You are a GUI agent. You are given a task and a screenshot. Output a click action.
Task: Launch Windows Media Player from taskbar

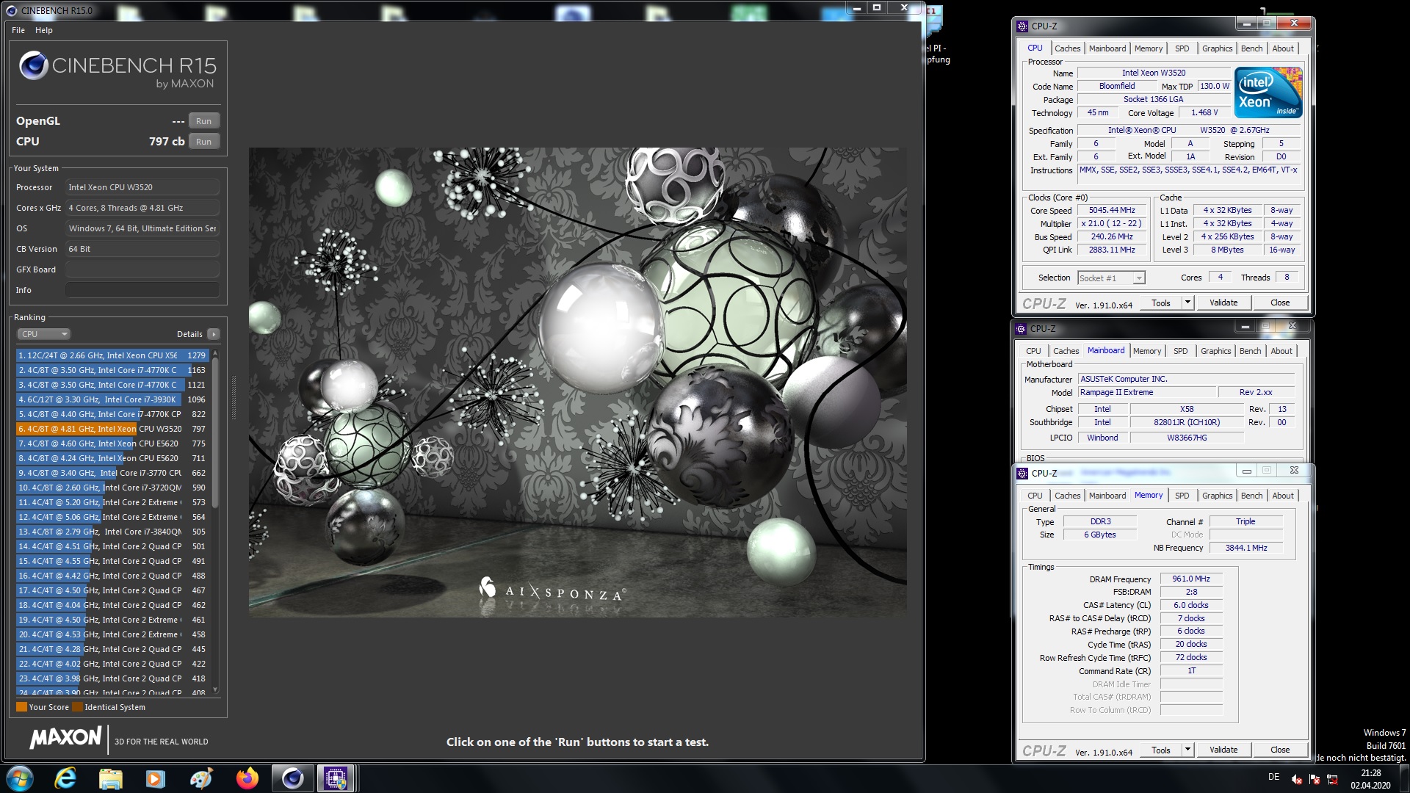tap(156, 778)
